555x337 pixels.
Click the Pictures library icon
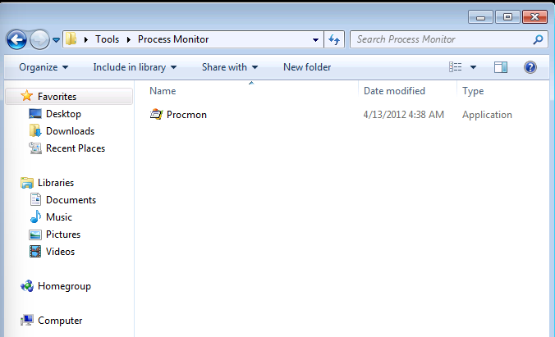click(x=35, y=235)
